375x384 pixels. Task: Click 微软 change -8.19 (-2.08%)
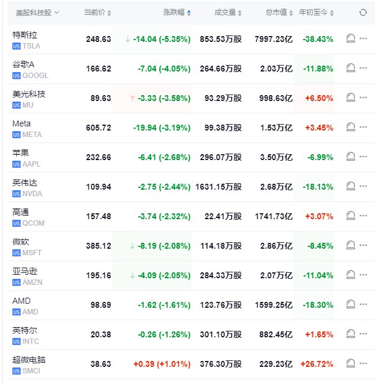(x=164, y=246)
